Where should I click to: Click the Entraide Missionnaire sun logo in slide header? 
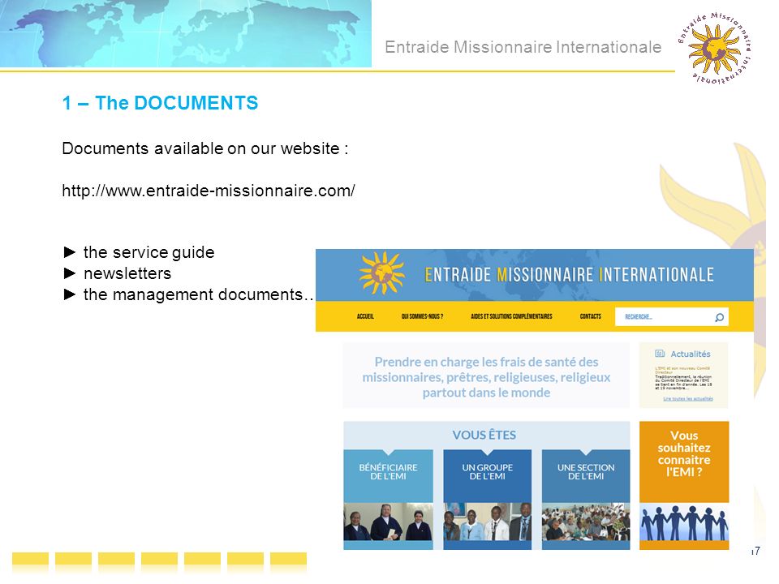pos(715,48)
